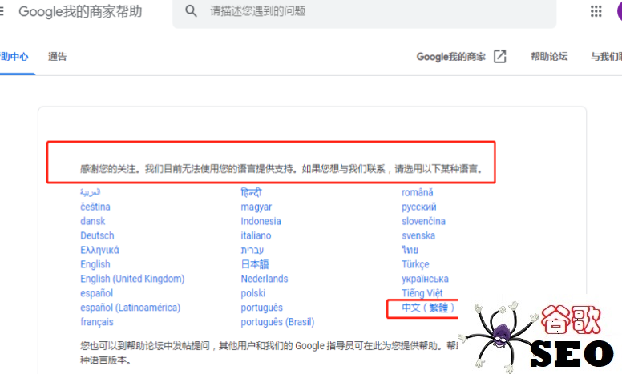Choose slovenčina language

pyautogui.click(x=424, y=221)
